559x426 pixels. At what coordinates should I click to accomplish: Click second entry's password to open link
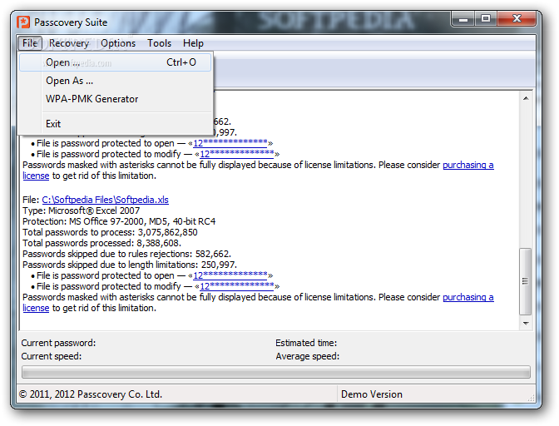[x=230, y=275]
